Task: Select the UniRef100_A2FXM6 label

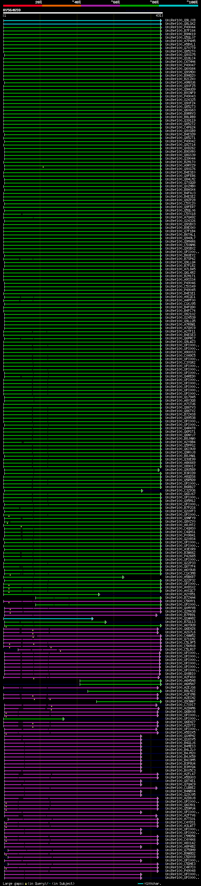Action: tap(180, 694)
